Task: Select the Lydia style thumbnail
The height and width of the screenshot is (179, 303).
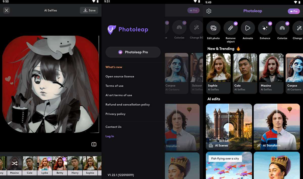Action: [45, 165]
